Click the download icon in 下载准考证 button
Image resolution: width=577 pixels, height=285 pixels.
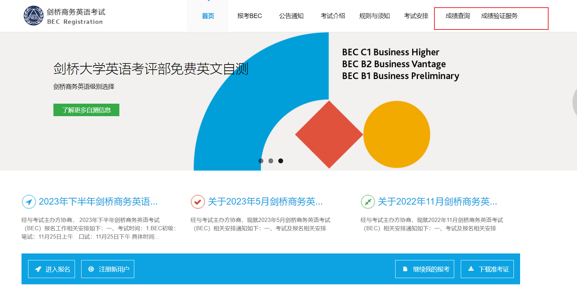[x=471, y=269]
